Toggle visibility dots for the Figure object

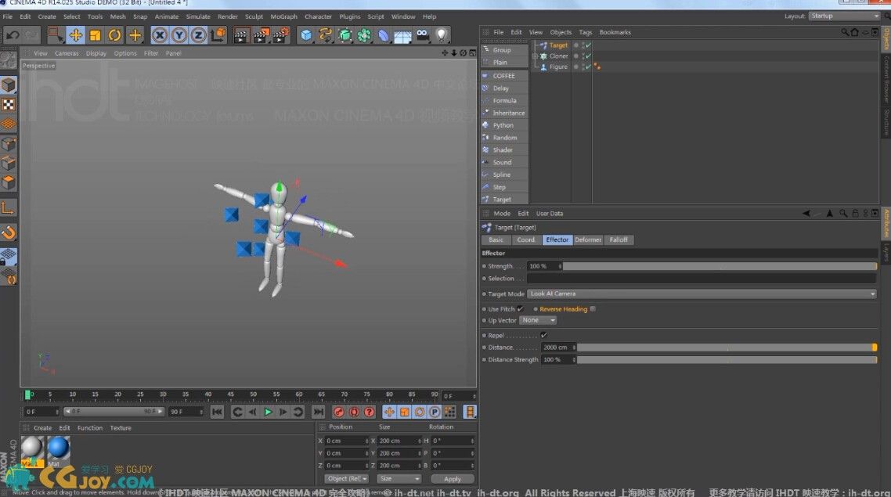pos(583,67)
